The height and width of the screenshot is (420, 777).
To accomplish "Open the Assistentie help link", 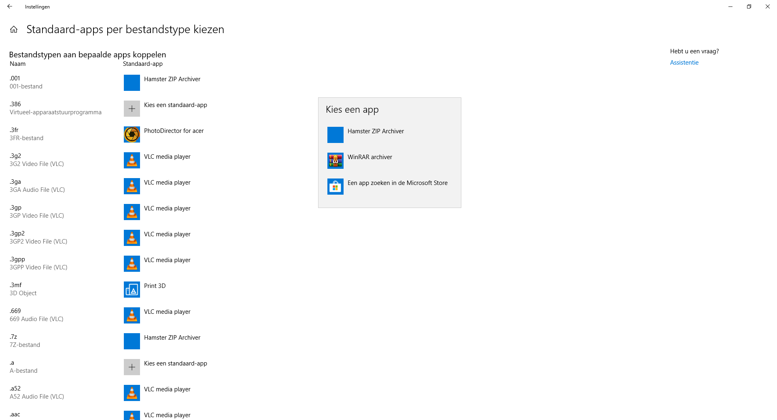I will point(684,63).
